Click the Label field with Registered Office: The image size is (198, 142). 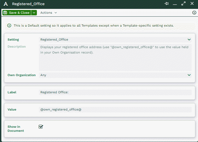pyautogui.click(x=115, y=92)
